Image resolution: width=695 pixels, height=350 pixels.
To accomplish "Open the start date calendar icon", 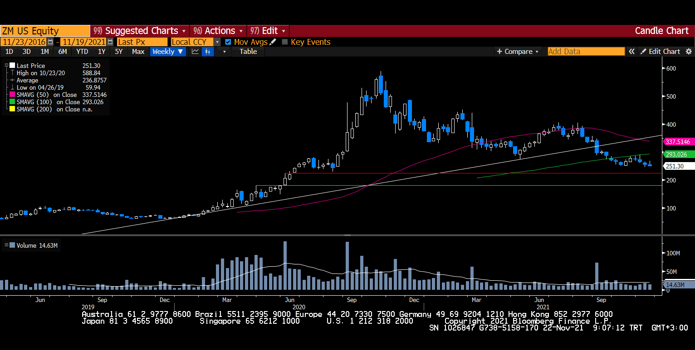I will point(50,42).
